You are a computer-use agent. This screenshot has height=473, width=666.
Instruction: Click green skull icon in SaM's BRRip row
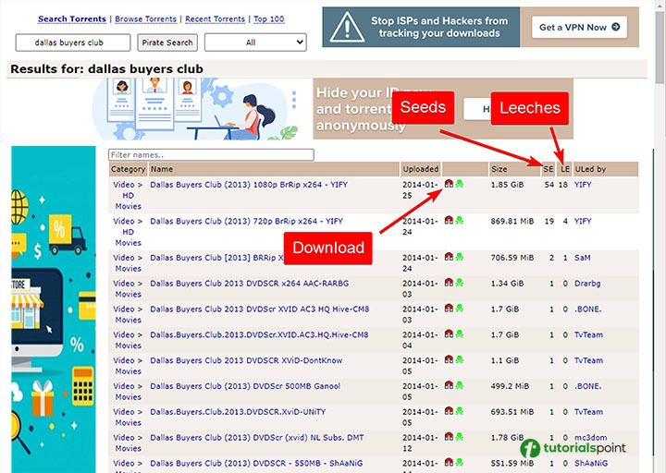point(459,257)
